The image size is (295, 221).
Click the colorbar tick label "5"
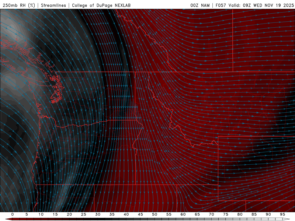(x=27, y=214)
